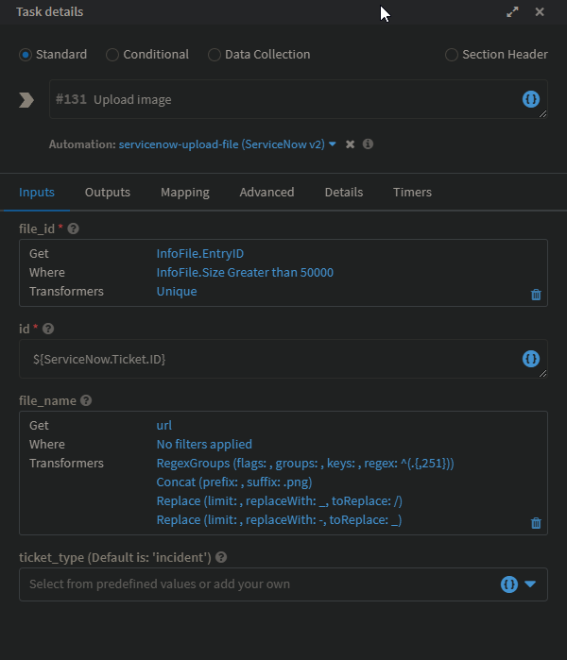Viewport: 567px width, 660px height.
Task: Delete the file_id input with trash icon
Action: click(536, 295)
